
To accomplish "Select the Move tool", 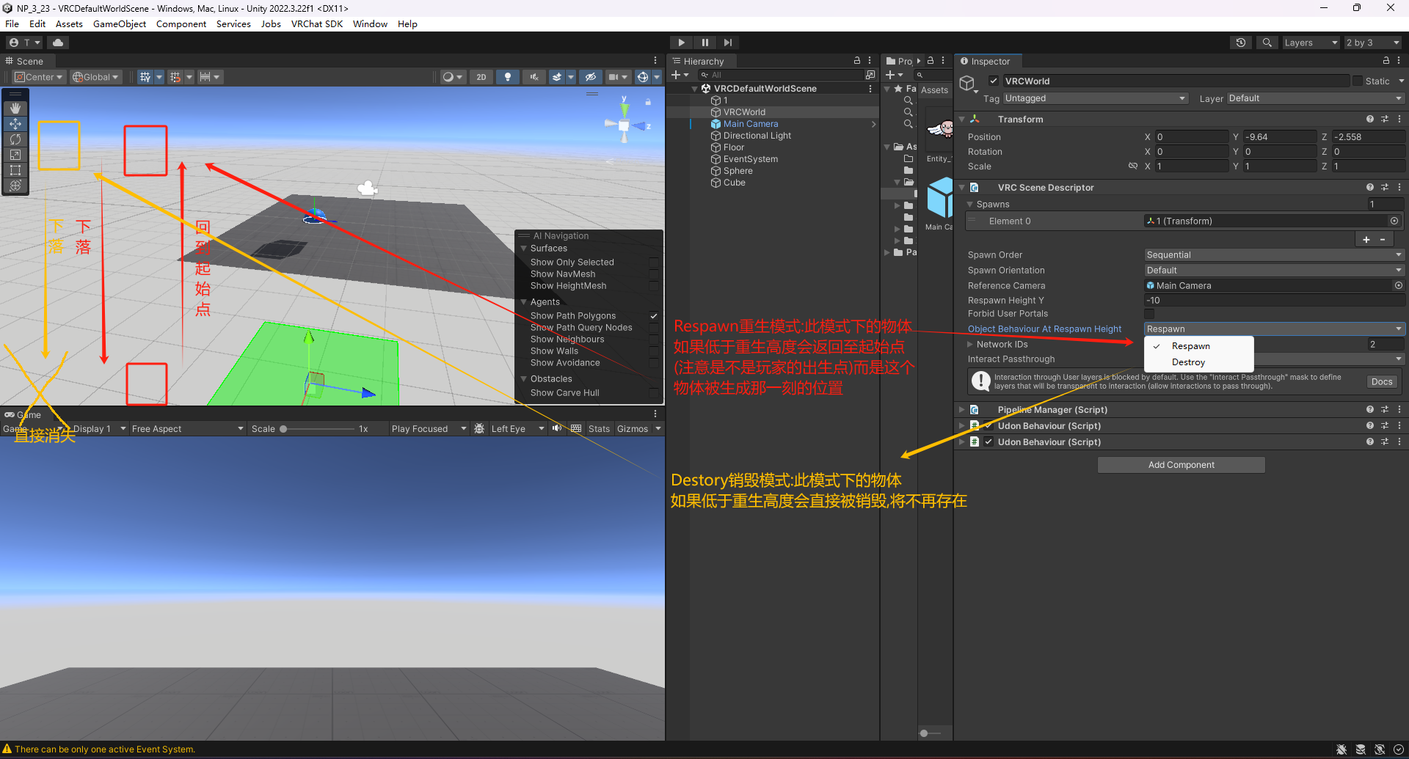I will (x=15, y=124).
